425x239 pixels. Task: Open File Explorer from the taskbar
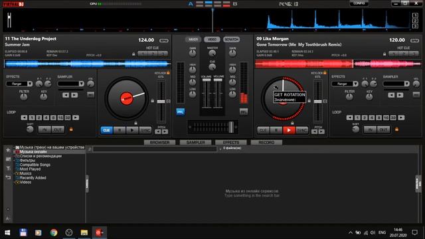click(x=84, y=232)
